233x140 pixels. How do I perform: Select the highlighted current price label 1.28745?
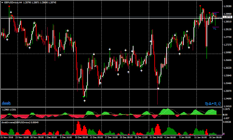pyautogui.click(x=228, y=17)
